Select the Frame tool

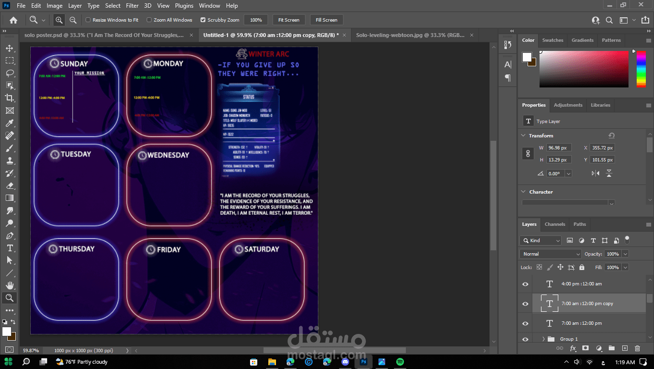[x=10, y=111]
